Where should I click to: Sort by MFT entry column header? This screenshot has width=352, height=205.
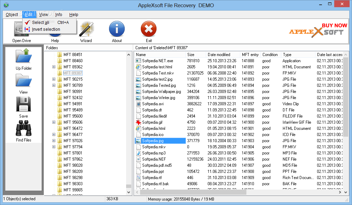[x=250, y=55]
